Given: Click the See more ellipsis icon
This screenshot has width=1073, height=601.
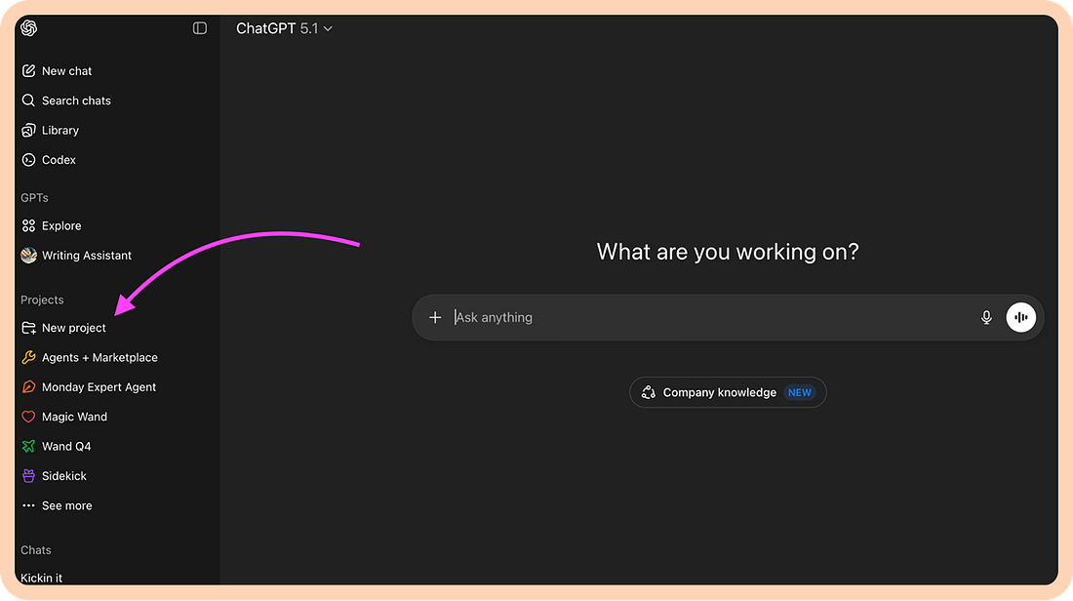Looking at the screenshot, I should [x=28, y=505].
